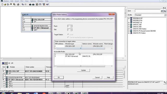167x94 pixels.
Task: Click the icon at catalog description corner
Action: (x=165, y=83)
